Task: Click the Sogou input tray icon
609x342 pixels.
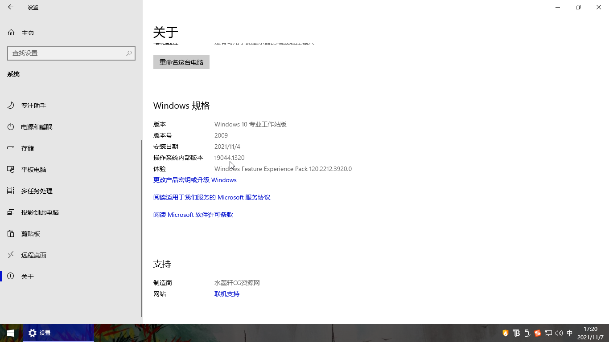Action: (538, 333)
